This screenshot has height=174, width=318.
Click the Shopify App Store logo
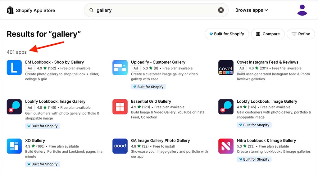coord(31,10)
